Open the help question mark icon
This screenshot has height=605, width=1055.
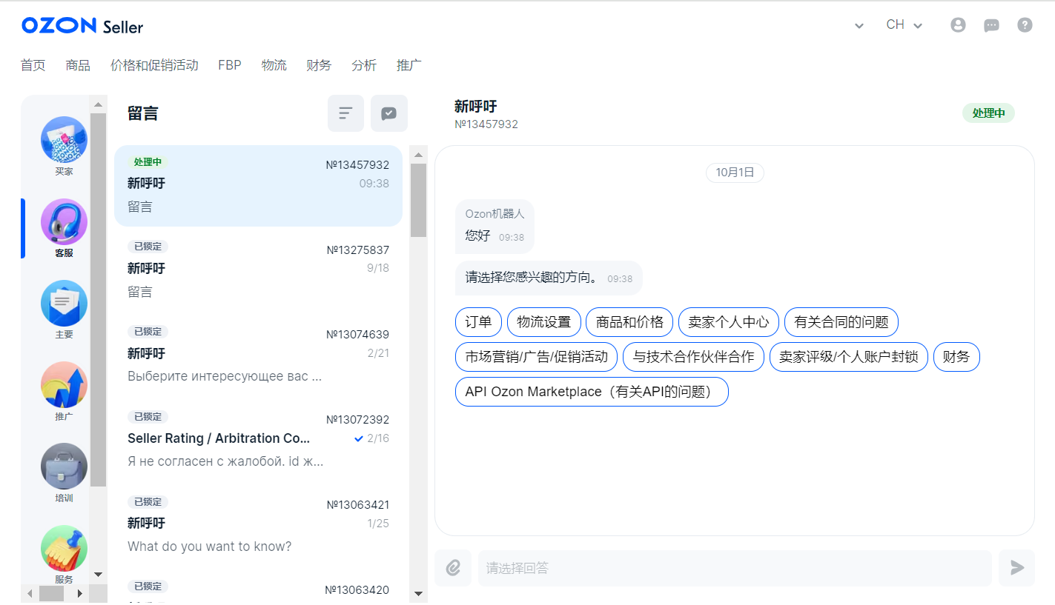coord(1025,24)
